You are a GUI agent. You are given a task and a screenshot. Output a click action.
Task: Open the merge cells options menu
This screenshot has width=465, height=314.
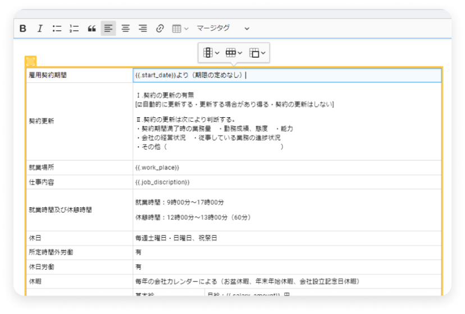tap(257, 53)
